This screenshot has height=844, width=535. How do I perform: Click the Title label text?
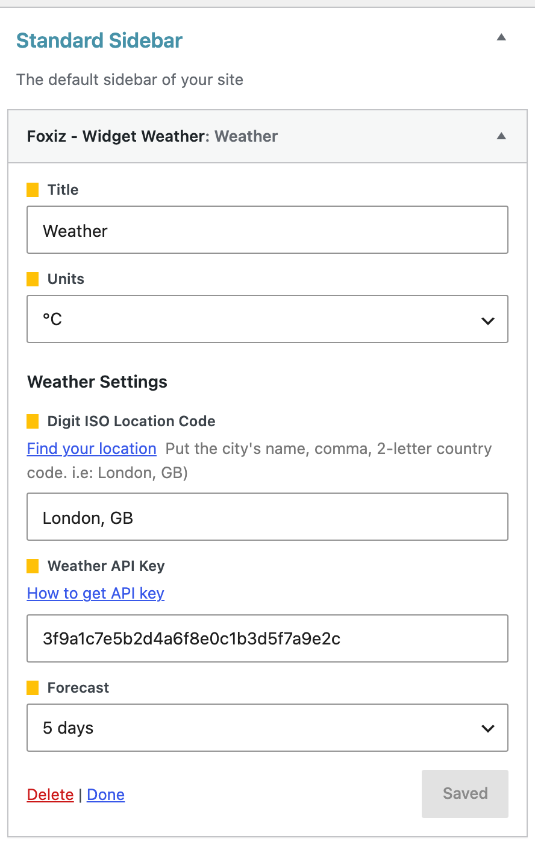tap(63, 190)
